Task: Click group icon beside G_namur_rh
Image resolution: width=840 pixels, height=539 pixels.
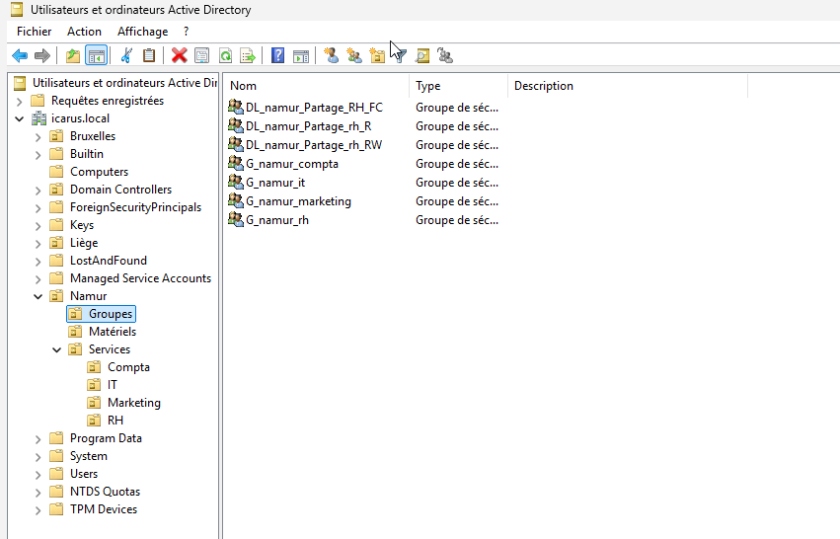Action: coord(236,220)
